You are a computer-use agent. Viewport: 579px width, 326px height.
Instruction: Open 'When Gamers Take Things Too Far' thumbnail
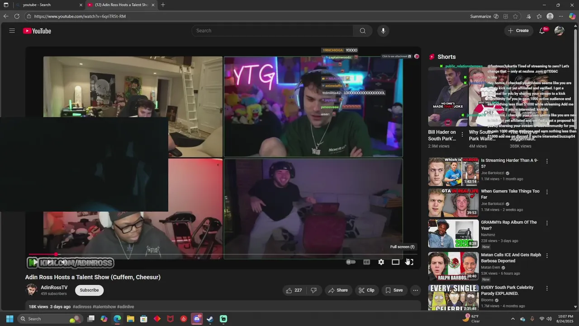453,203
